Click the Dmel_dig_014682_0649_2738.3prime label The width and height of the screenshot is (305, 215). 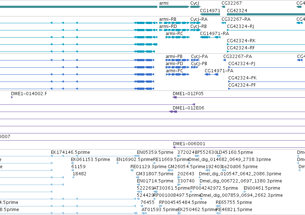(x=230, y=160)
